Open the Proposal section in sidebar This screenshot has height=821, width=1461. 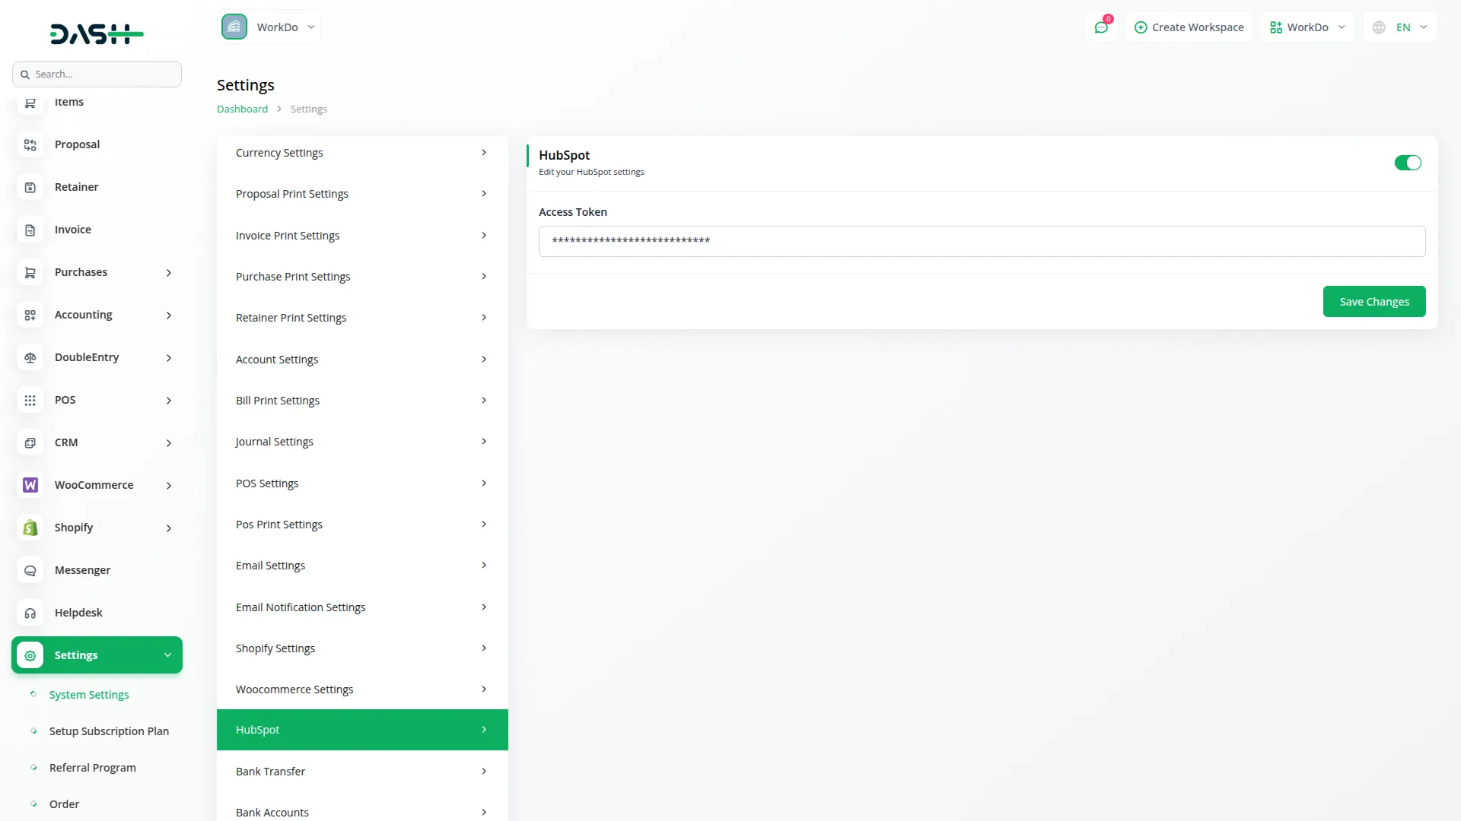tap(30, 144)
